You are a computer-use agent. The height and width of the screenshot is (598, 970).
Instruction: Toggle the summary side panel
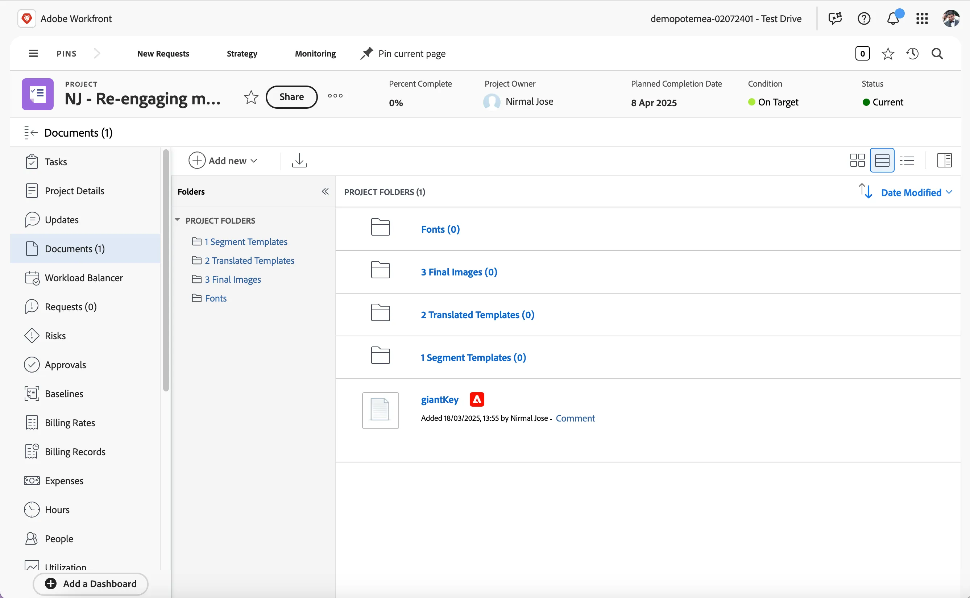pyautogui.click(x=944, y=160)
